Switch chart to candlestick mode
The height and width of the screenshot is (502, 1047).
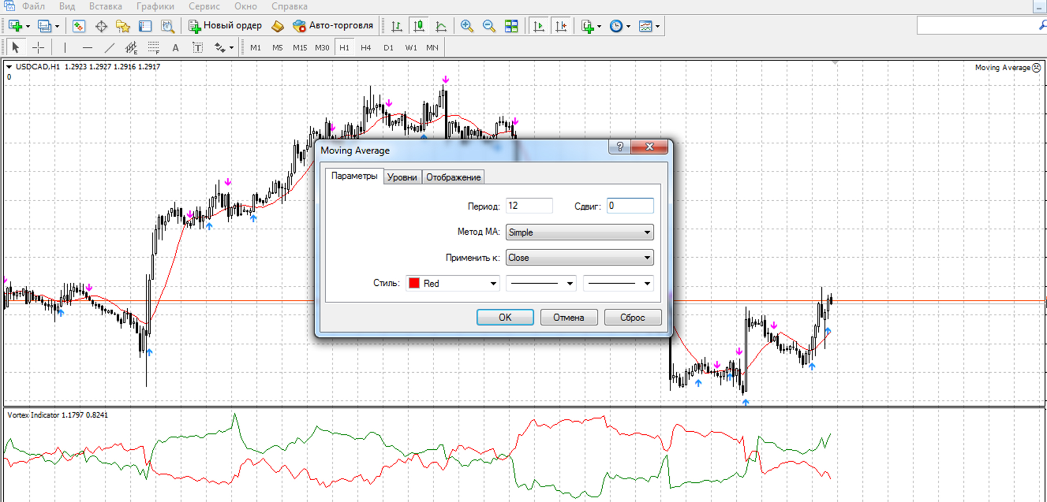pyautogui.click(x=419, y=26)
